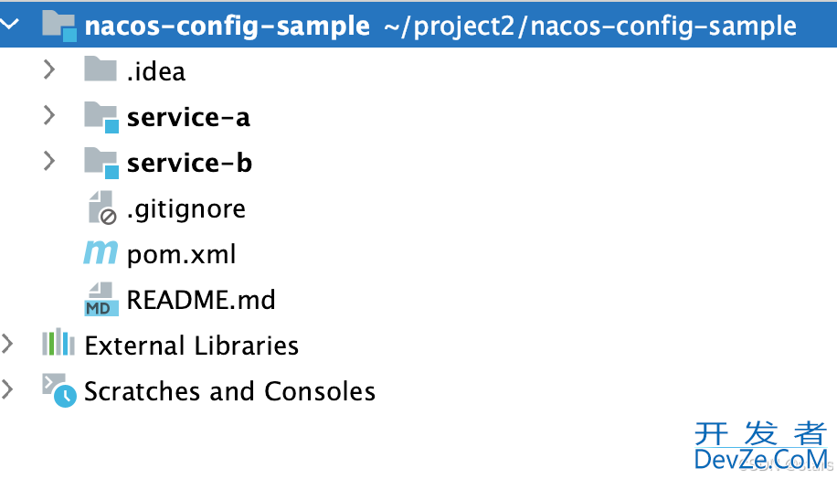Click the Scratches and Consoles icon
The width and height of the screenshot is (837, 479).
pyautogui.click(x=58, y=390)
